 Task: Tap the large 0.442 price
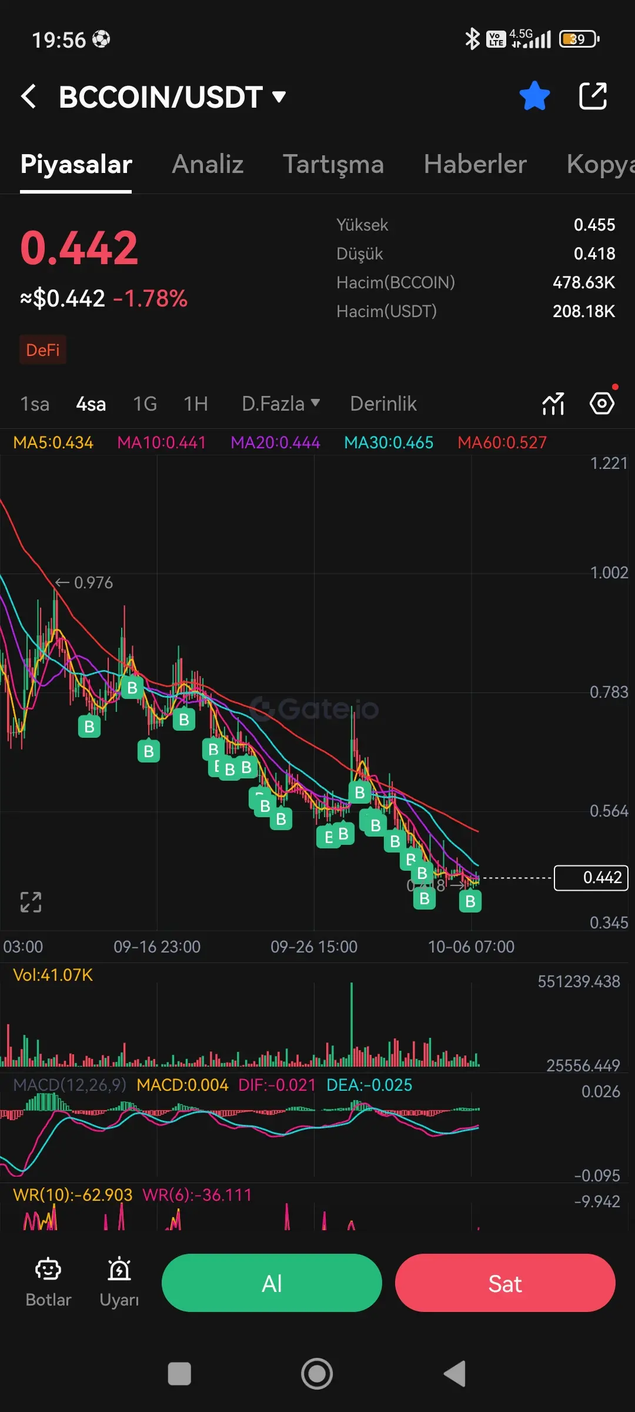(79, 248)
